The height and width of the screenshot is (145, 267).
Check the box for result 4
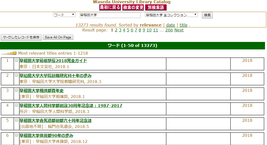coord(17,105)
